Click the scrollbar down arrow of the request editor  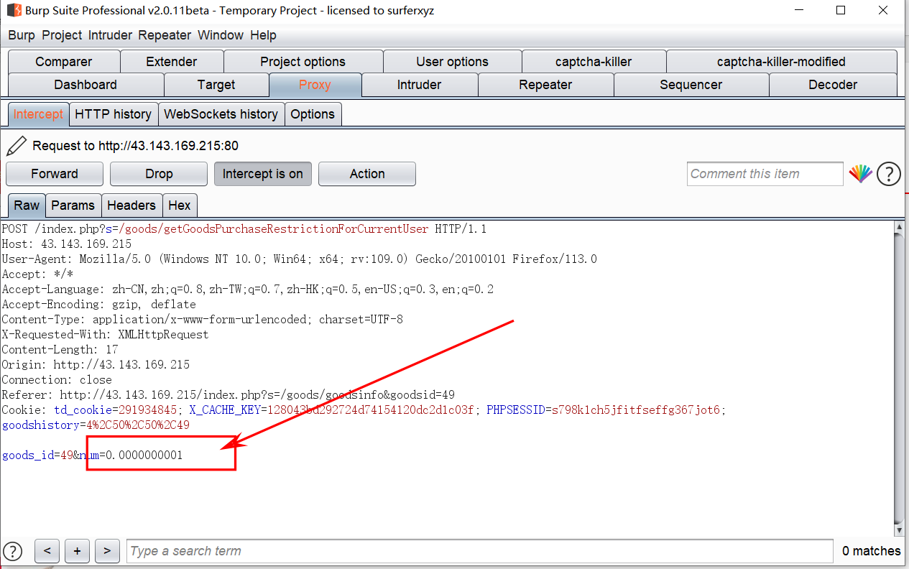tap(899, 529)
